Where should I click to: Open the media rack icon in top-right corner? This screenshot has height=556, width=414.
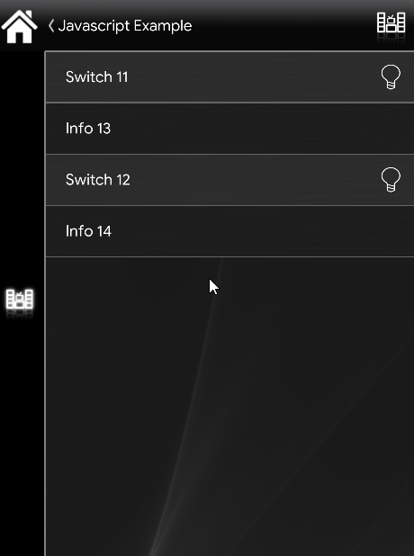tap(391, 23)
